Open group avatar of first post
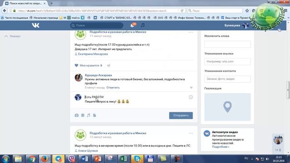290x163 pixels. 81,34
